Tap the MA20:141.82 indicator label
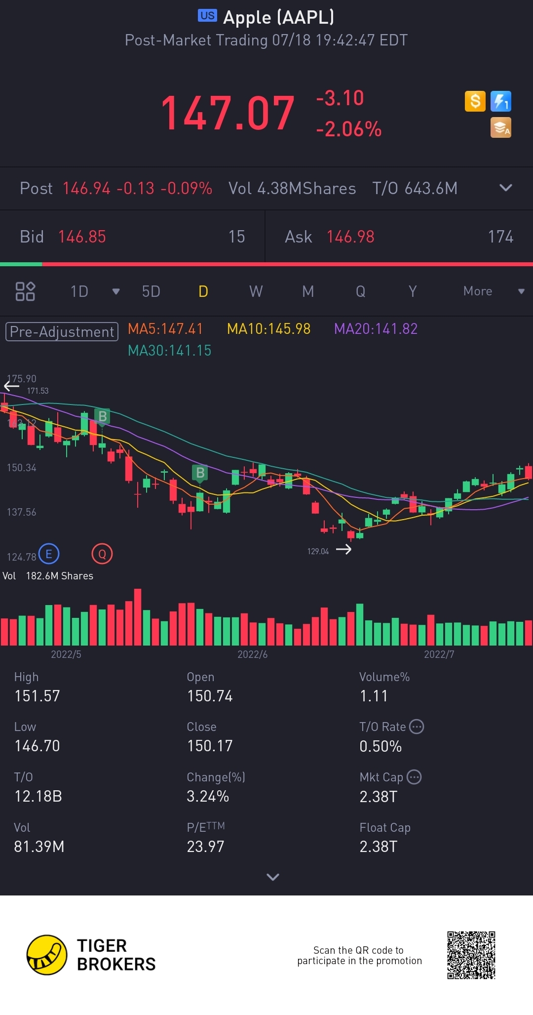The height and width of the screenshot is (1015, 533). pos(376,329)
